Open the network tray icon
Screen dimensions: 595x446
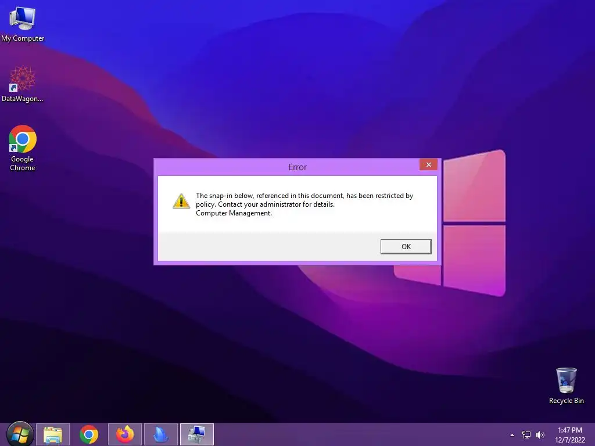tap(526, 434)
